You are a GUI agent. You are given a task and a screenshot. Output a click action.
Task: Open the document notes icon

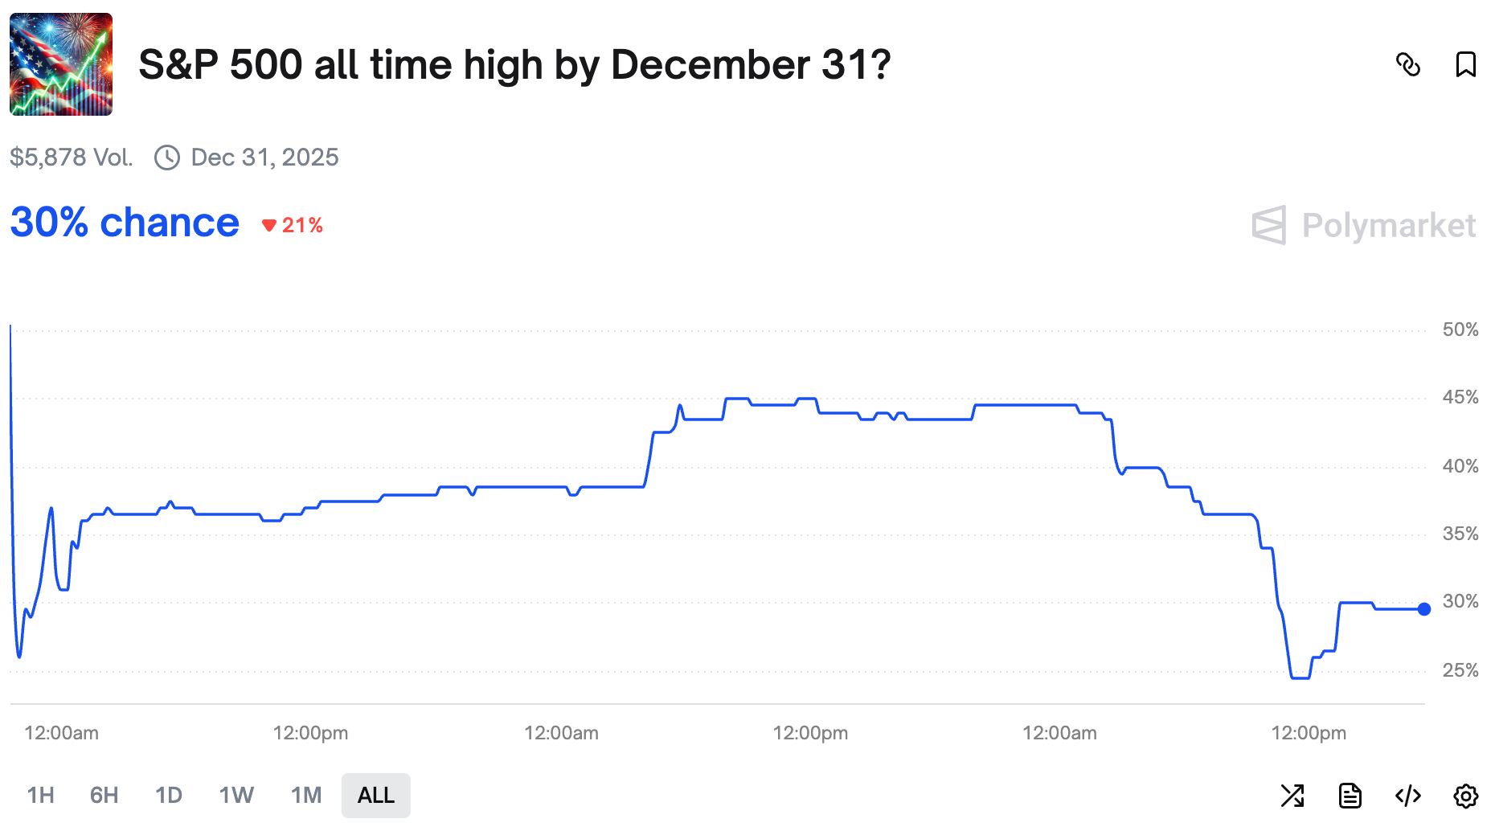[x=1350, y=796]
